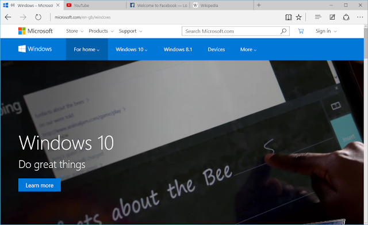Viewport: 368px width, 225px height.
Task: Switch to the Wikipedia tab
Action: coord(222,5)
